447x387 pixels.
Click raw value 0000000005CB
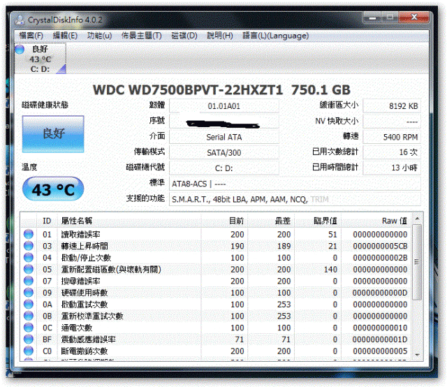(x=380, y=246)
